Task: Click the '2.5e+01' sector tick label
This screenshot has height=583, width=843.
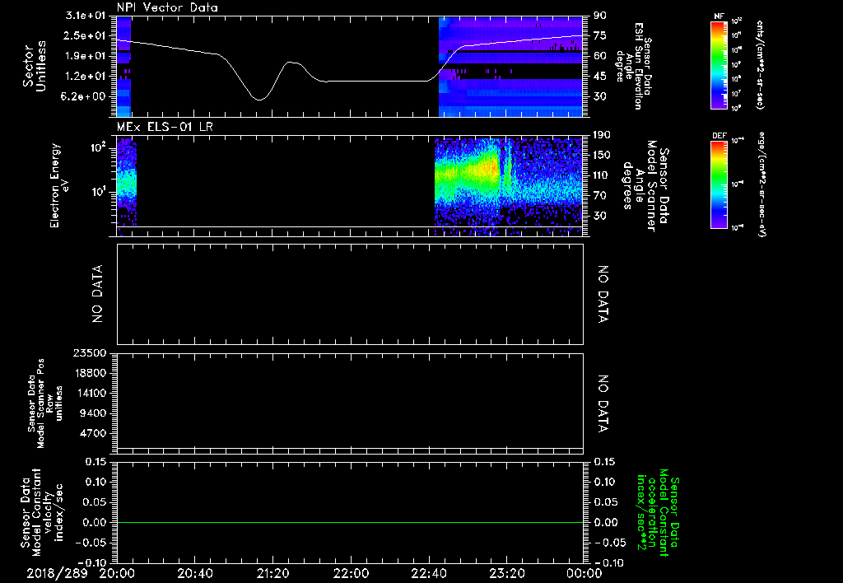Action: (x=86, y=35)
